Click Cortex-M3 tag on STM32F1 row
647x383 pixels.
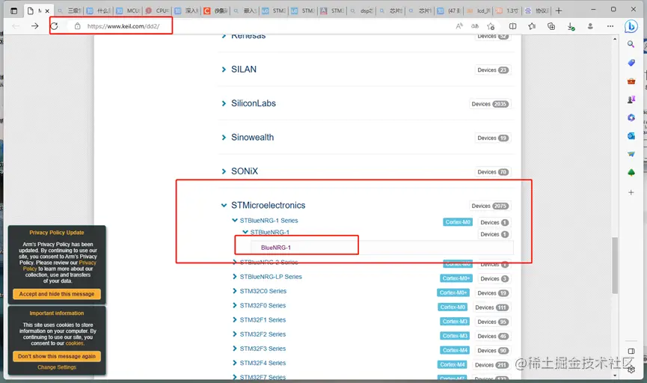click(455, 322)
